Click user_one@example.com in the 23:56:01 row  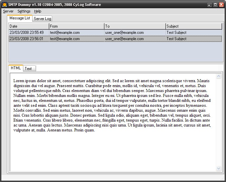124,39
